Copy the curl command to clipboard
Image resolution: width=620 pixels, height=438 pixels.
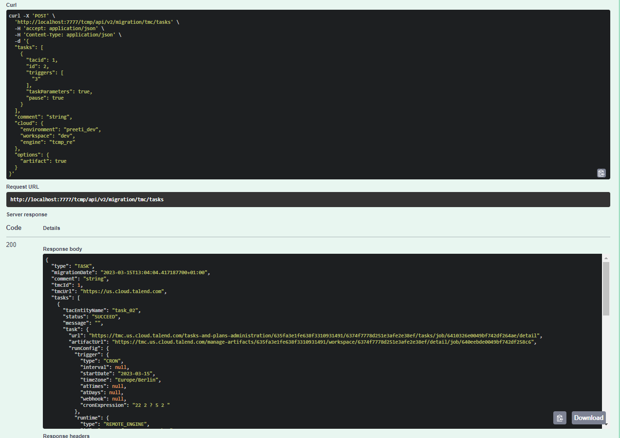point(601,173)
